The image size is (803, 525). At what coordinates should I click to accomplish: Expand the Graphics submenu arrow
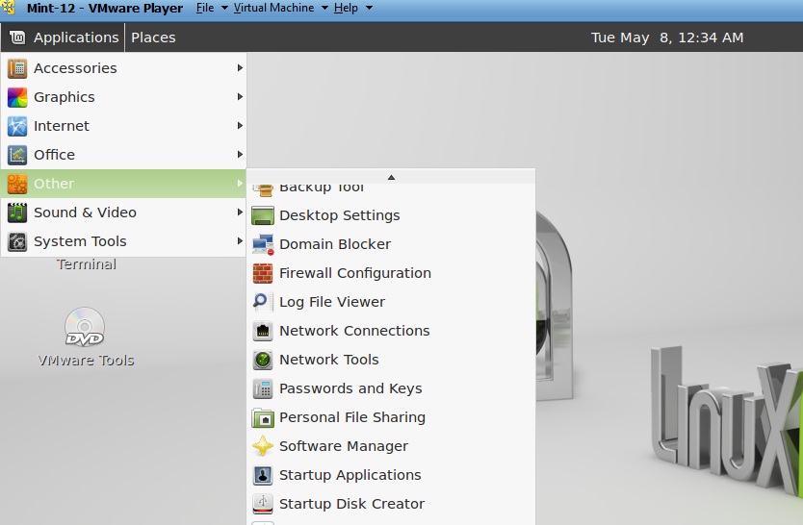(240, 96)
